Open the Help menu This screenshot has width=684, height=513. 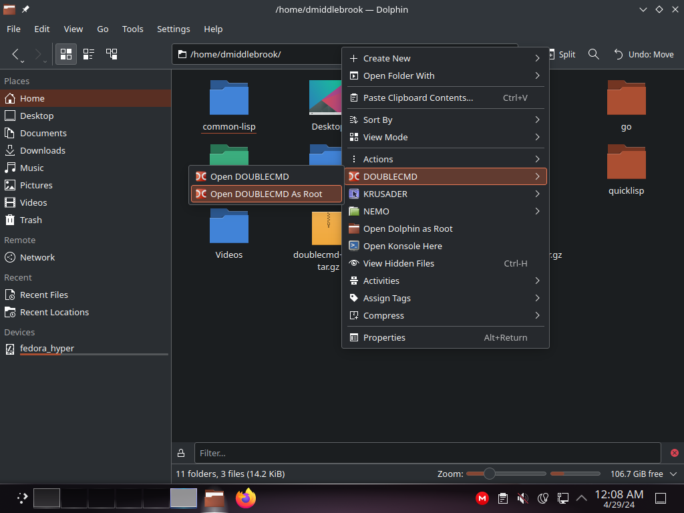pyautogui.click(x=213, y=29)
